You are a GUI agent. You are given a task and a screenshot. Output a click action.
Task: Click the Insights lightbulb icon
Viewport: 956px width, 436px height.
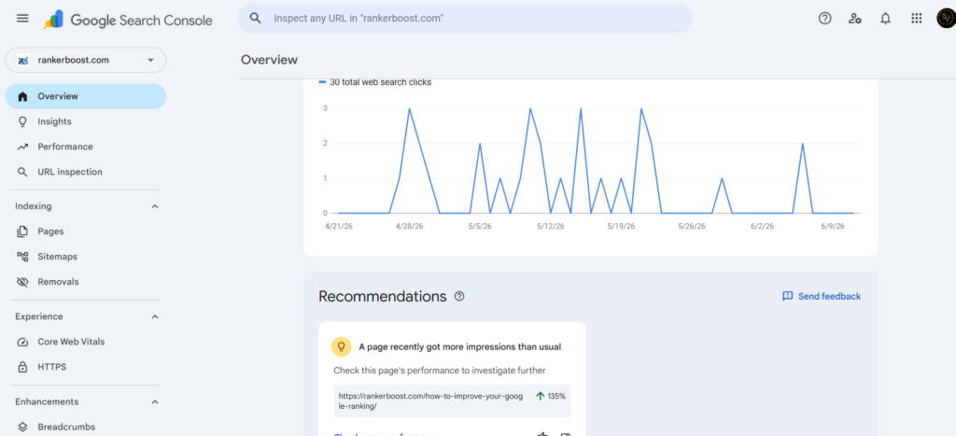click(x=22, y=121)
